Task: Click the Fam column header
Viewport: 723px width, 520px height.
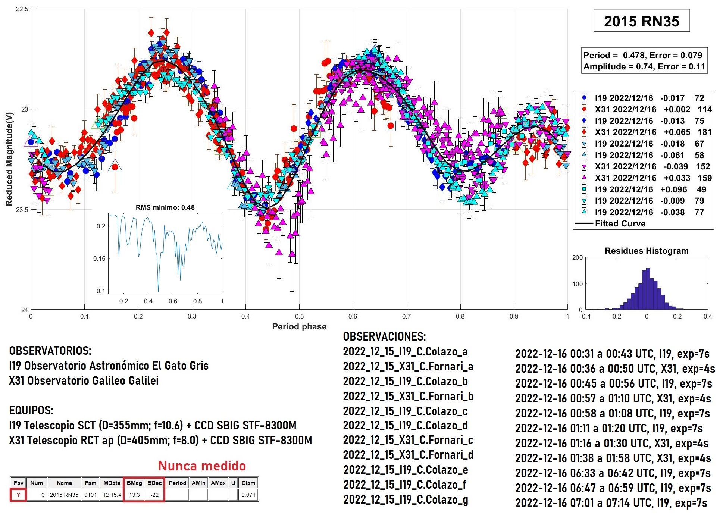Action: click(90, 483)
